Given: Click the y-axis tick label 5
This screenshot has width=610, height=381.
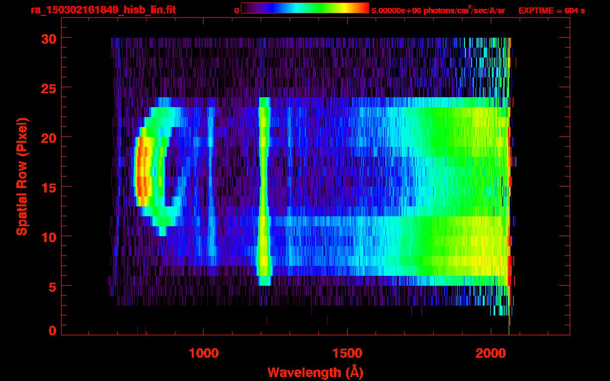Looking at the screenshot, I should pyautogui.click(x=52, y=286).
